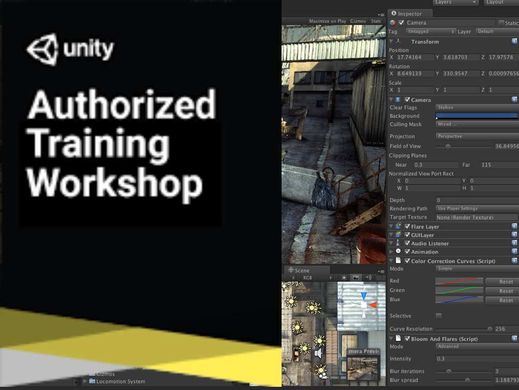
Task: Enable the Static checkbox
Action: (501, 23)
